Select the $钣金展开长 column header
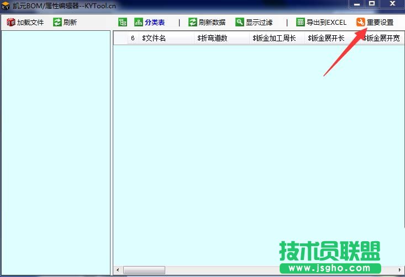Screen dimensions: 405x277 point(332,39)
